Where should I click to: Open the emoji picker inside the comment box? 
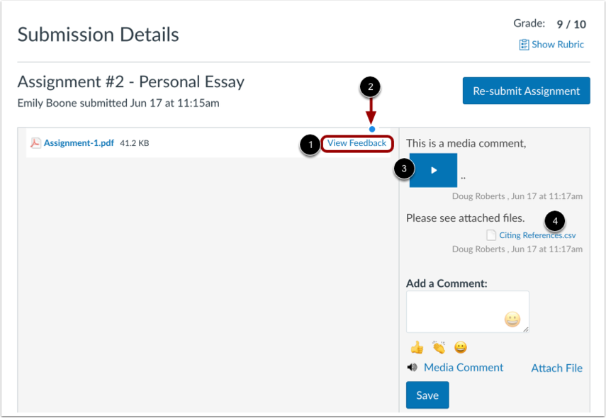pyautogui.click(x=512, y=320)
